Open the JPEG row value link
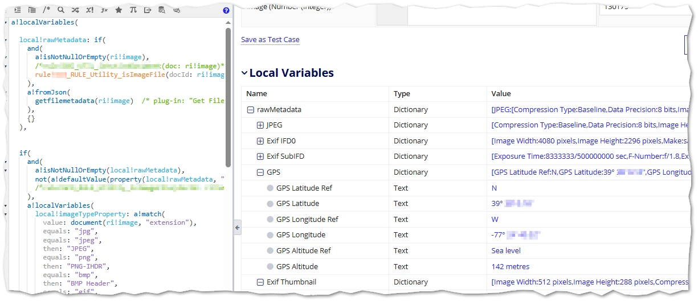The width and height of the screenshot is (698, 301). (591, 125)
